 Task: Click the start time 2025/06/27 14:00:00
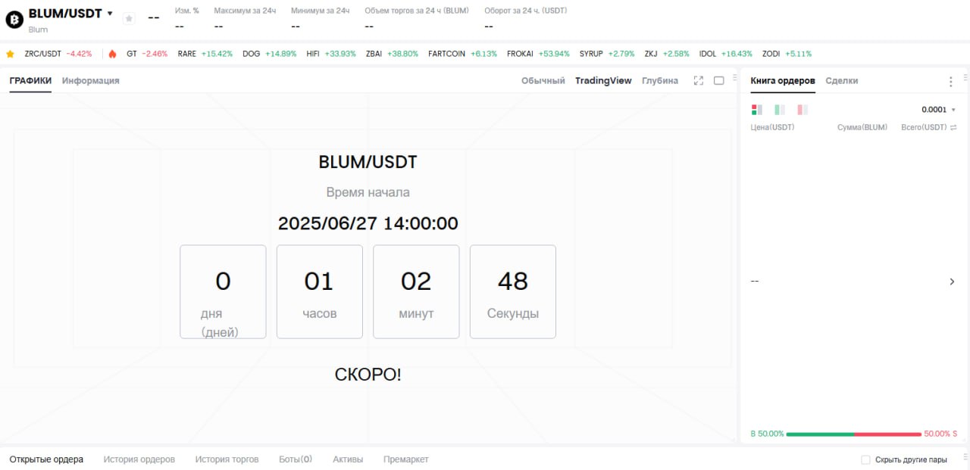[x=368, y=223]
